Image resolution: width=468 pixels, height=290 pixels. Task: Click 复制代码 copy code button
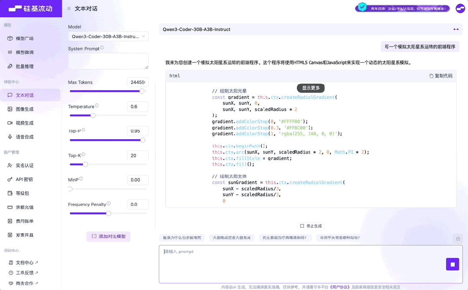441,76
